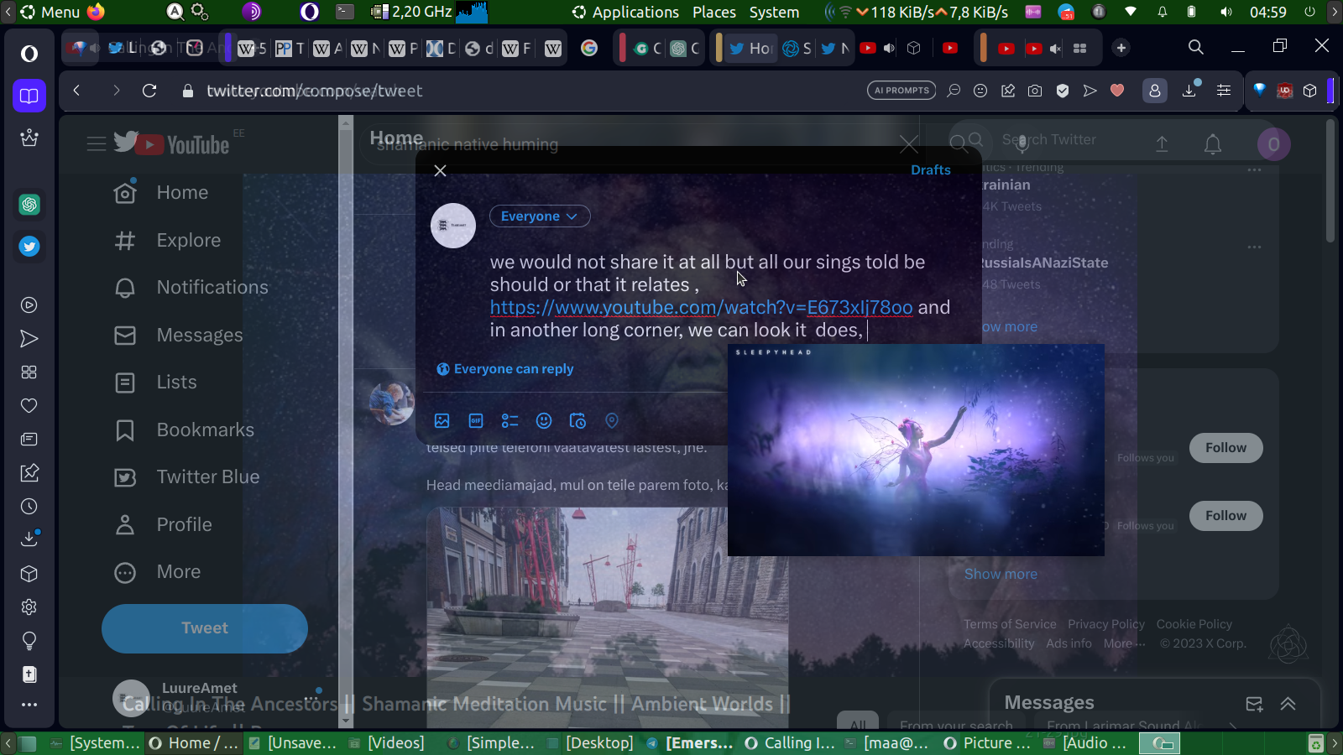
Task: Open Privacy Policy link
Action: [1106, 624]
